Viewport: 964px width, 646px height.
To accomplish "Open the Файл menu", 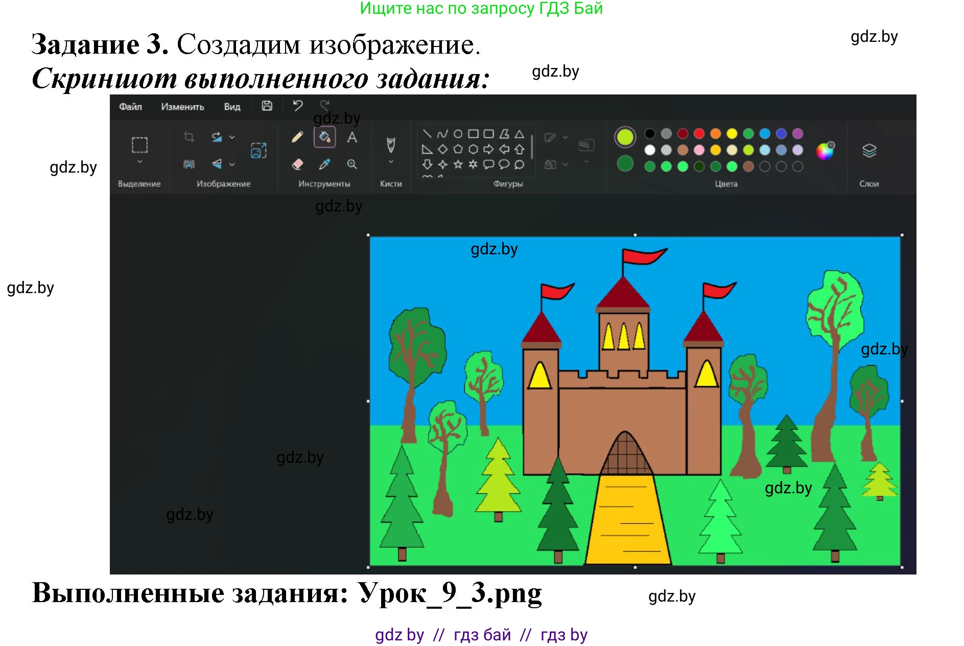I will [x=130, y=107].
